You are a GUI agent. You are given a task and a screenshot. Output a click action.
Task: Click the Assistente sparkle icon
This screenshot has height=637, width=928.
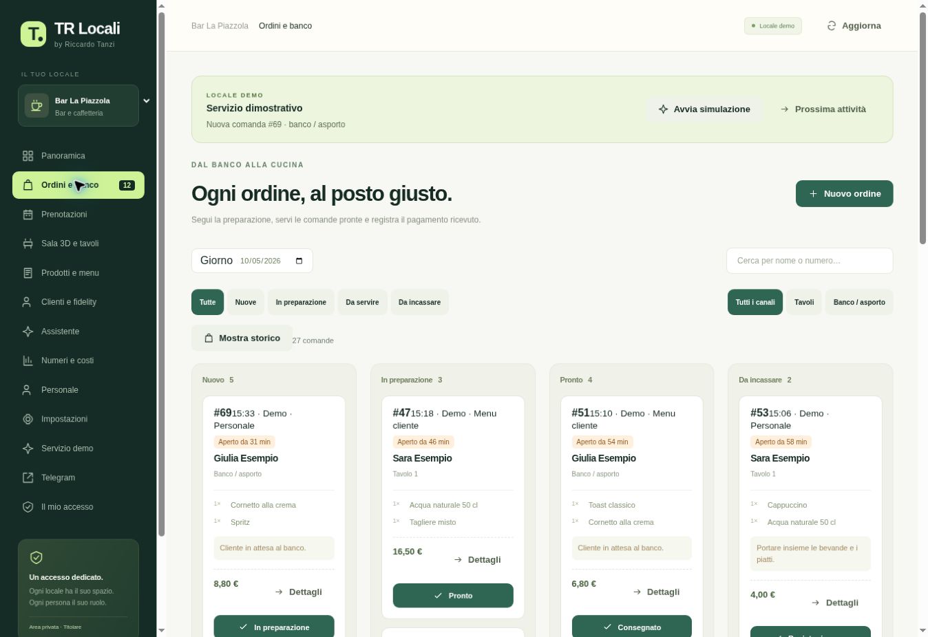pos(28,332)
